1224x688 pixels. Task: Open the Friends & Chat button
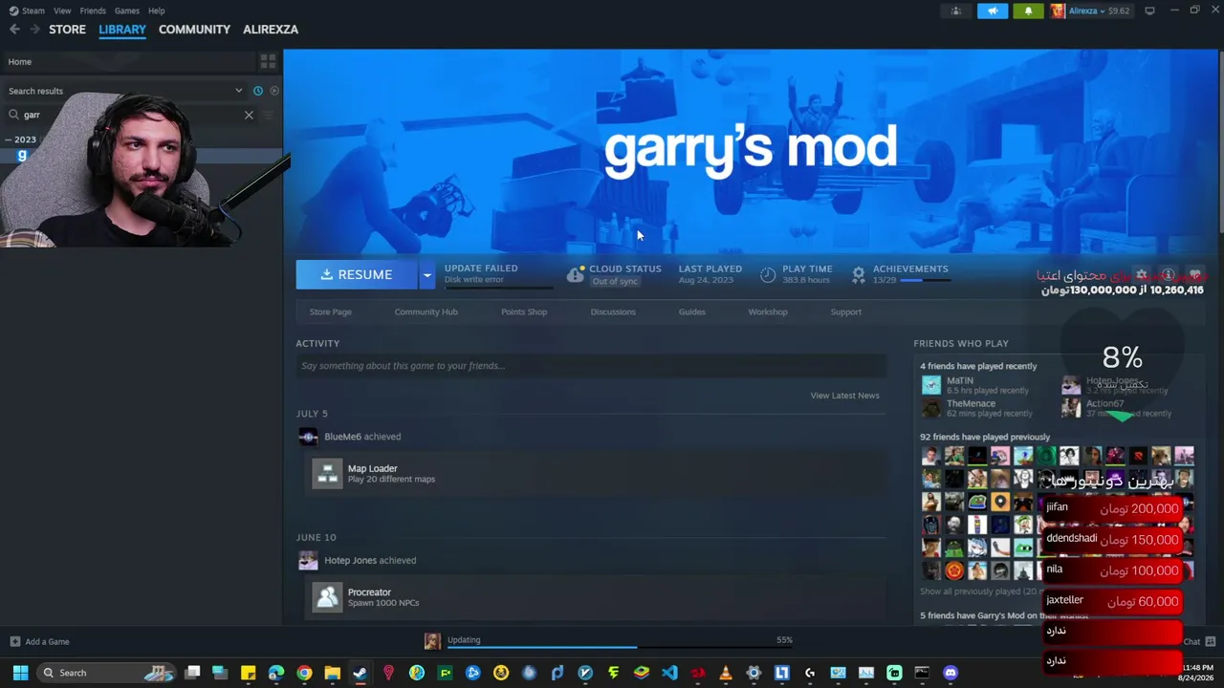click(1200, 642)
